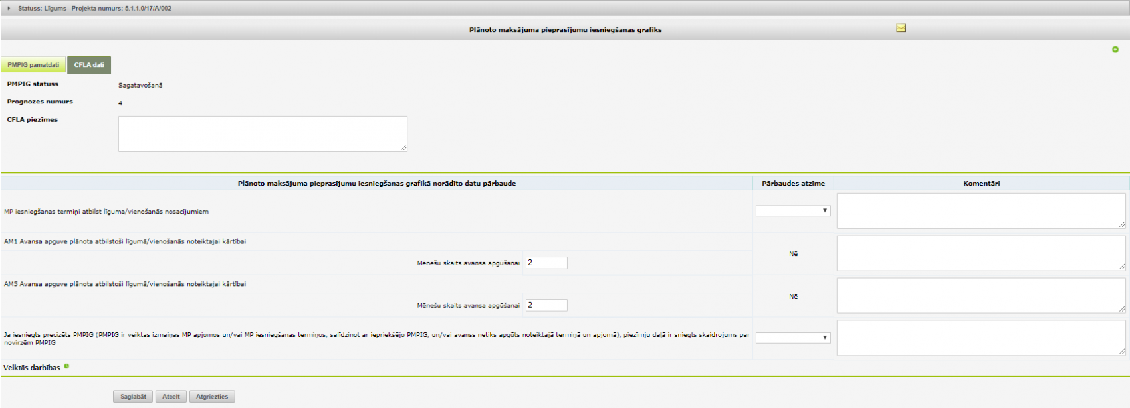The image size is (1130, 408).
Task: Click comment box for precizēts PMPIG row
Action: tap(980, 338)
